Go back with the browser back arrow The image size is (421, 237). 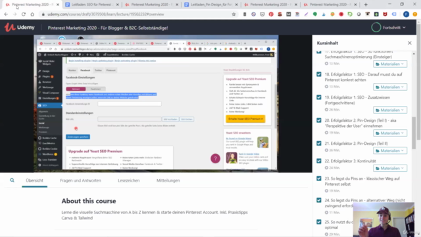(x=6, y=14)
